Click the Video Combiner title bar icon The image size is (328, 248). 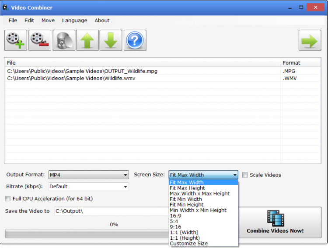coord(6,7)
